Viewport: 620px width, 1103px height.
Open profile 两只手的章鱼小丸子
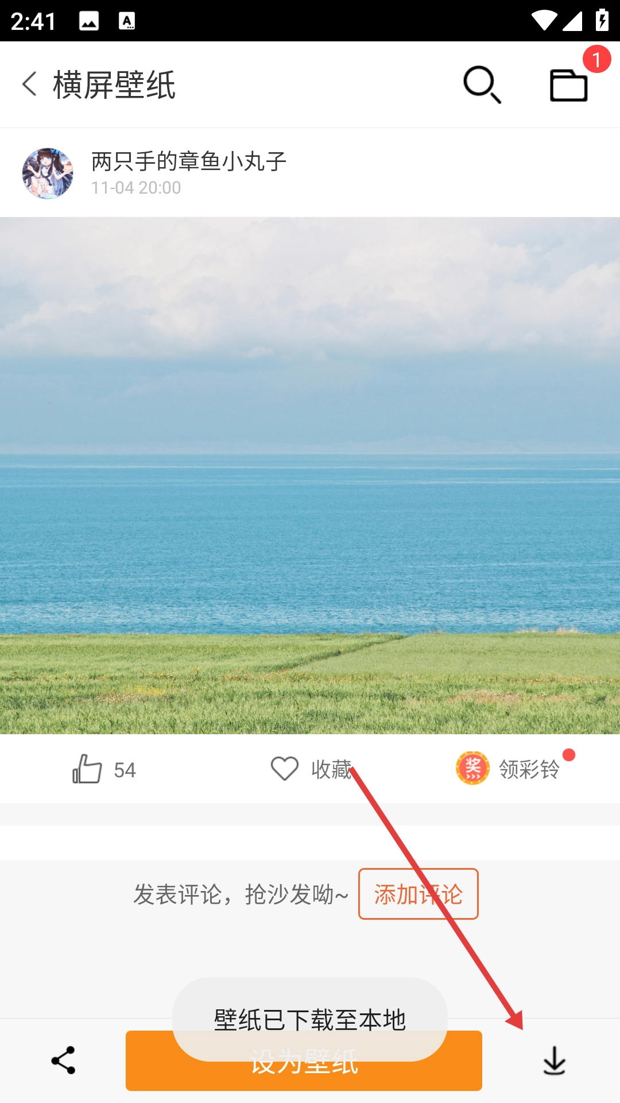(x=189, y=161)
